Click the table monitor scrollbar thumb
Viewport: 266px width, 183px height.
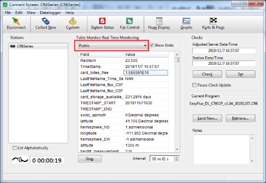[x=177, y=60]
